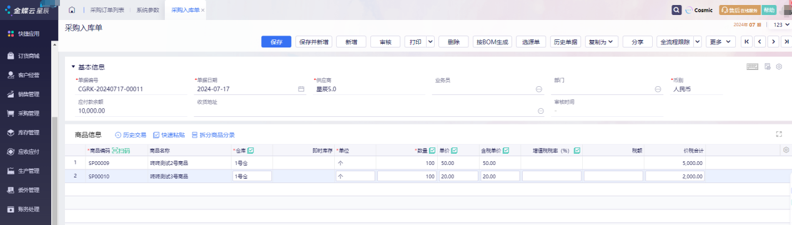792x225 pixels.
Task: Switch to the 系统参数 tab
Action: pyautogui.click(x=147, y=11)
